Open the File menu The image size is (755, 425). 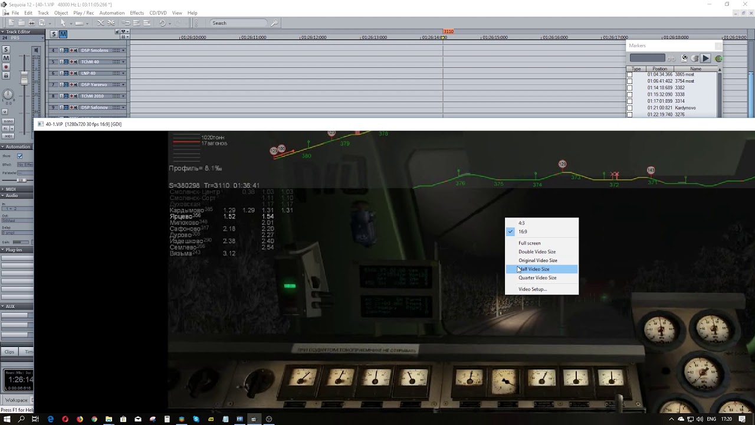pos(15,13)
